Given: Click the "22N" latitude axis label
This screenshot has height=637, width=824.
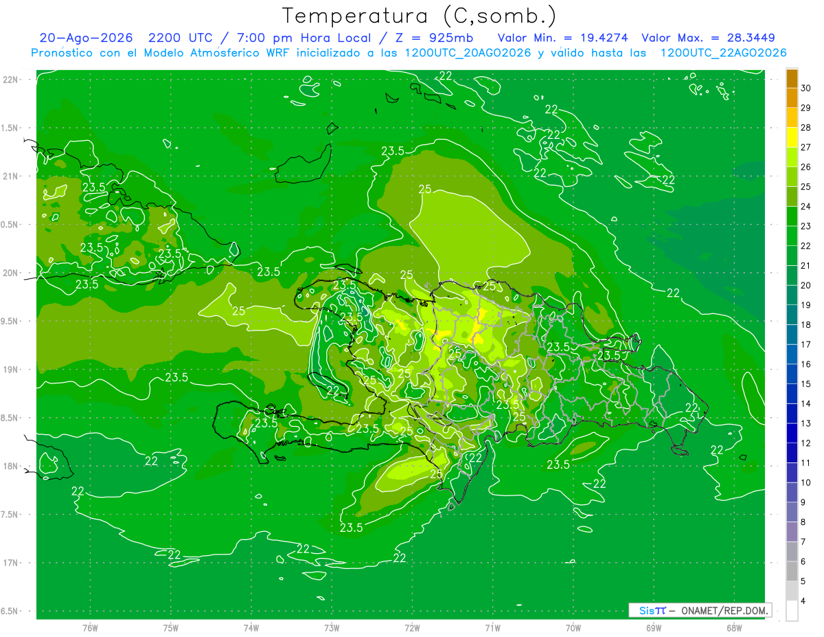Looking at the screenshot, I should (x=12, y=80).
